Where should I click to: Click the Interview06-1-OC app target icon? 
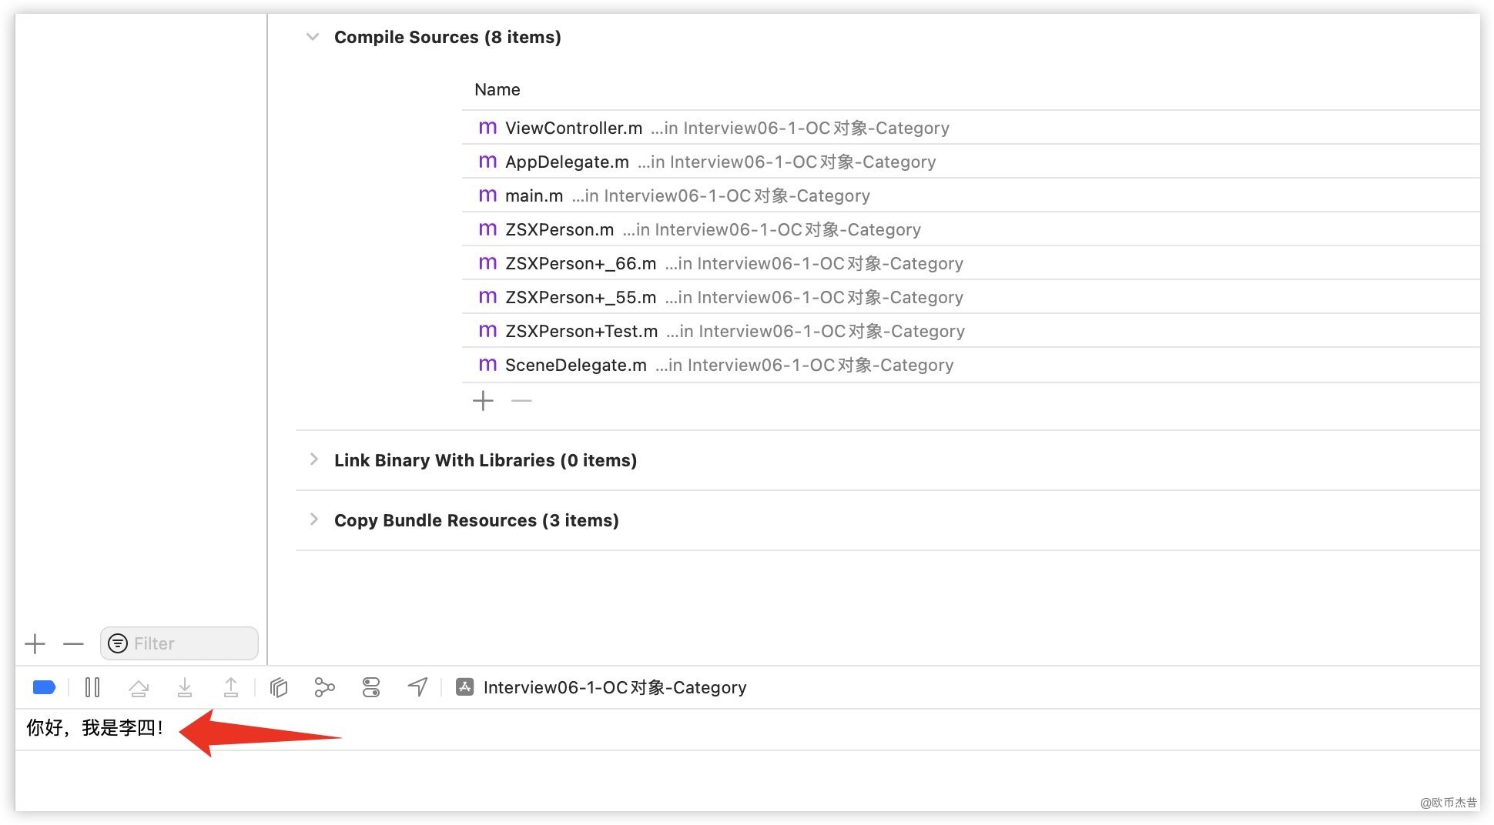(x=464, y=687)
